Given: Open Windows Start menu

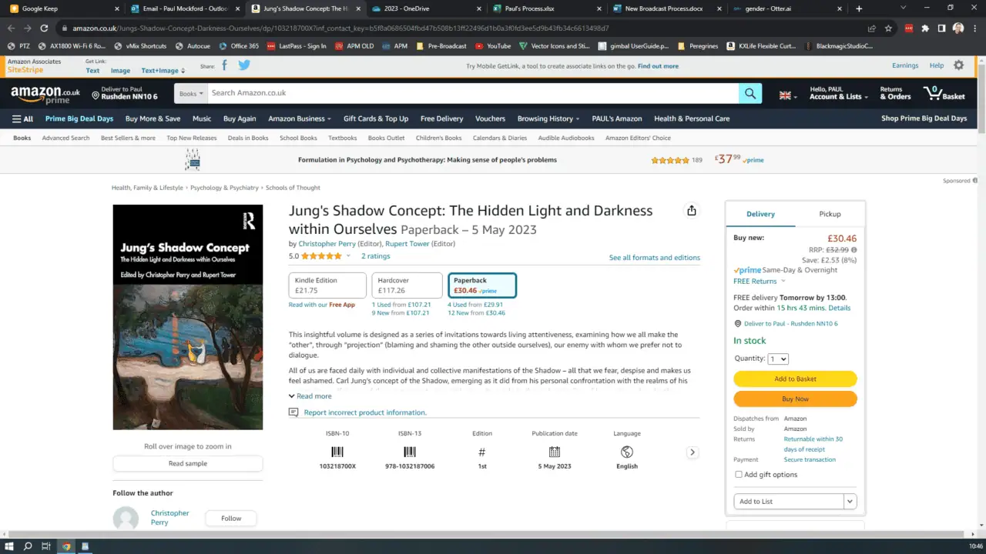Looking at the screenshot, I should [x=10, y=546].
